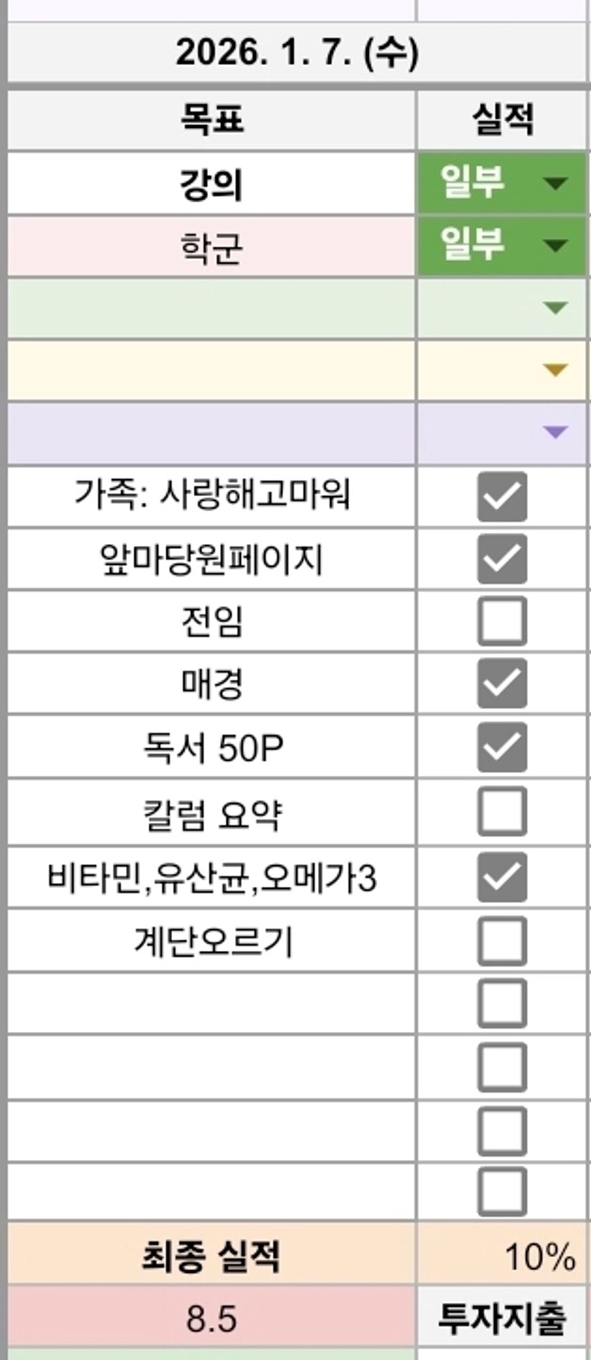The image size is (591, 1360).
Task: Open the 학군 실적 dropdown
Action: [555, 245]
